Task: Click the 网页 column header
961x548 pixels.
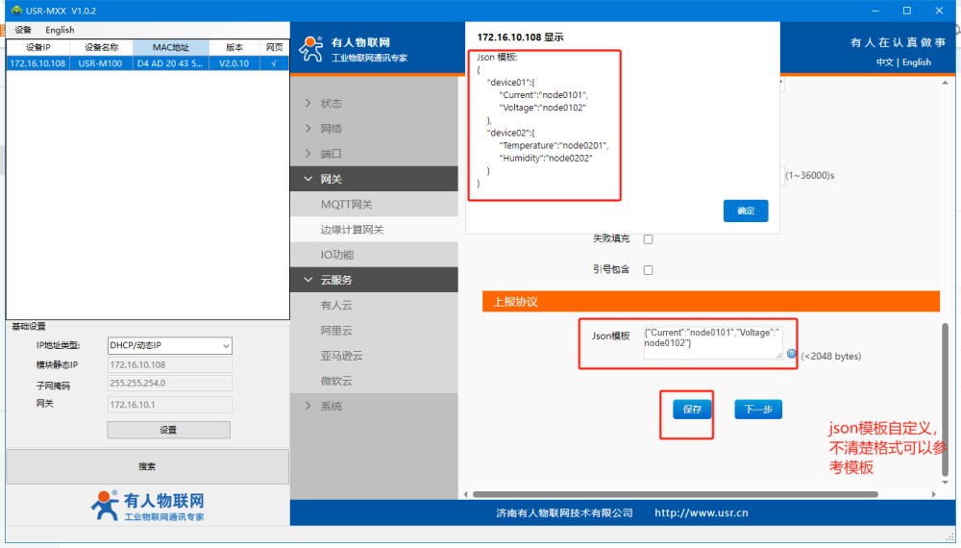Action: click(275, 47)
